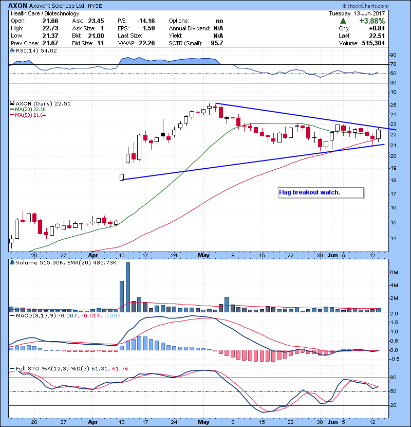Click the +3.88% percent change value
Screen dimensions: 411x427
click(x=372, y=21)
